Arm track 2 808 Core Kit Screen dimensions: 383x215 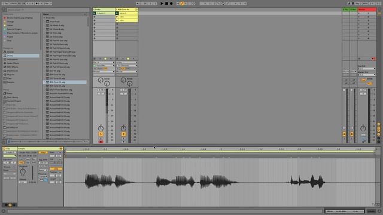click(123, 142)
